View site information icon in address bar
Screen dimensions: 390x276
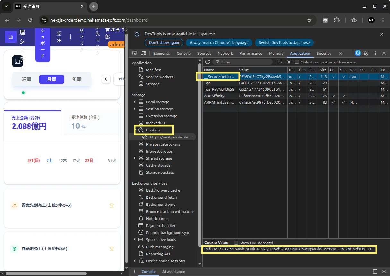44,20
